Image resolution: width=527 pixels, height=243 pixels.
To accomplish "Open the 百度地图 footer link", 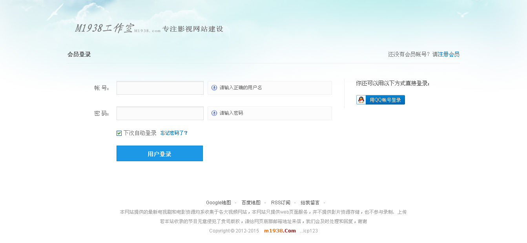I will pyautogui.click(x=252, y=202).
